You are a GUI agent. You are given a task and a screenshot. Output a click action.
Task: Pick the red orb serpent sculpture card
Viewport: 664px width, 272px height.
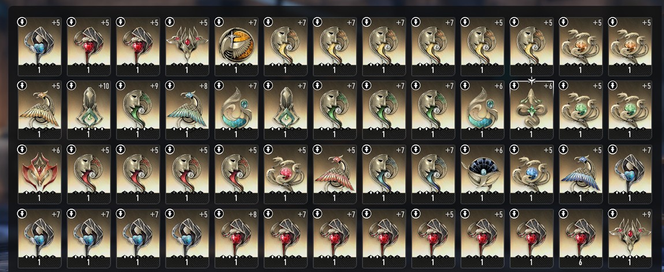(285, 174)
